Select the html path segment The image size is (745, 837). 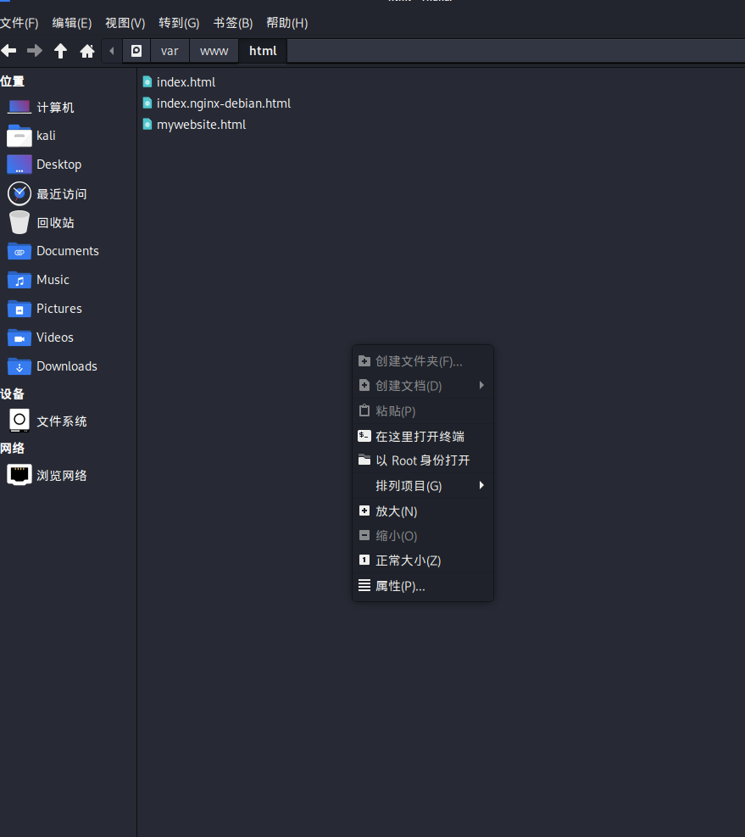(263, 51)
